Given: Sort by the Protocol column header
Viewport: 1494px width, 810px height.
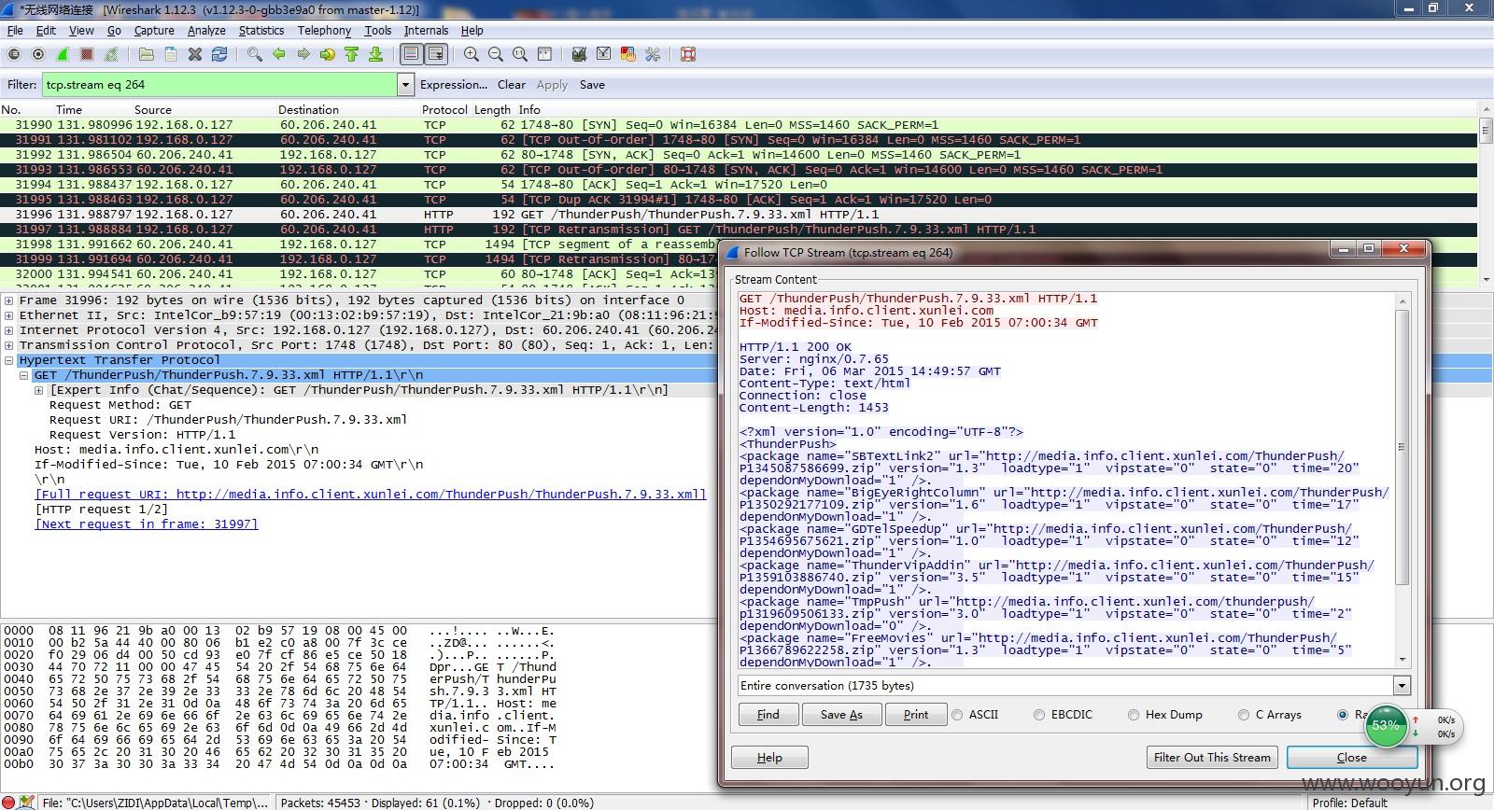Looking at the screenshot, I should tap(444, 110).
